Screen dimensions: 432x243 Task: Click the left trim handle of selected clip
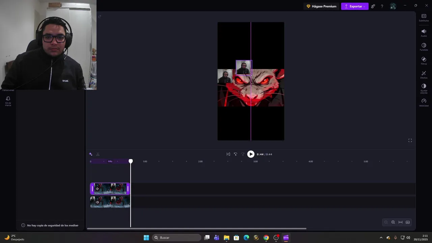pyautogui.click(x=92, y=189)
